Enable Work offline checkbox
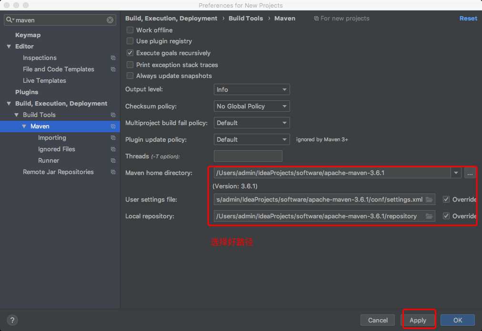Screen dimensions: 482x331 pyautogui.click(x=130, y=30)
